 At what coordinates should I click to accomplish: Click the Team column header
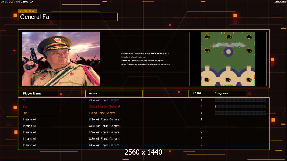pos(197,93)
